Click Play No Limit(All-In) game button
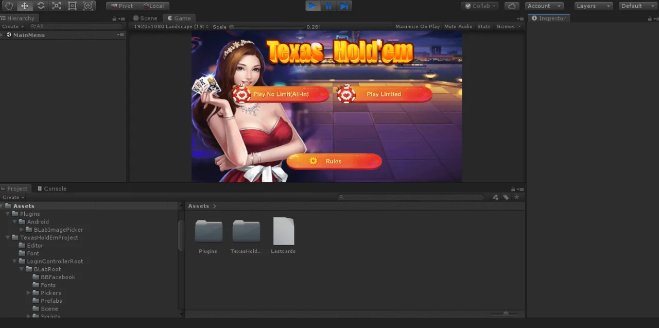 (x=281, y=94)
